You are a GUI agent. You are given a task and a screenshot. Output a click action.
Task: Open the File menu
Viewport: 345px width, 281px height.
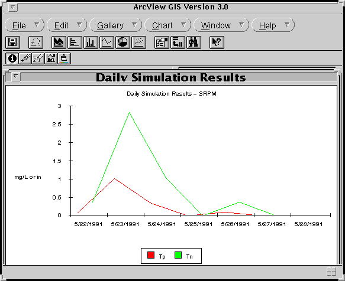[x=24, y=25]
